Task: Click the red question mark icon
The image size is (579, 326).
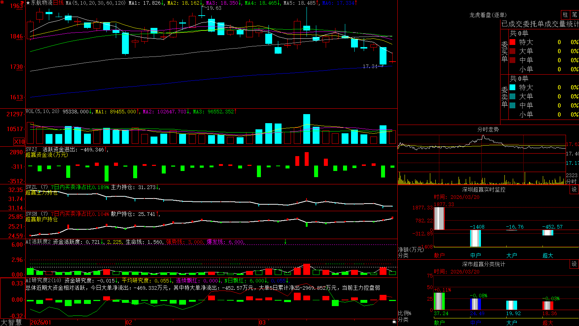Action: (x=22, y=3)
